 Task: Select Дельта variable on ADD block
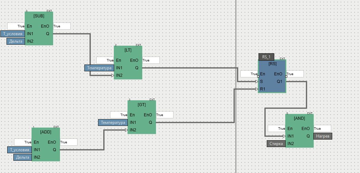click(23, 157)
